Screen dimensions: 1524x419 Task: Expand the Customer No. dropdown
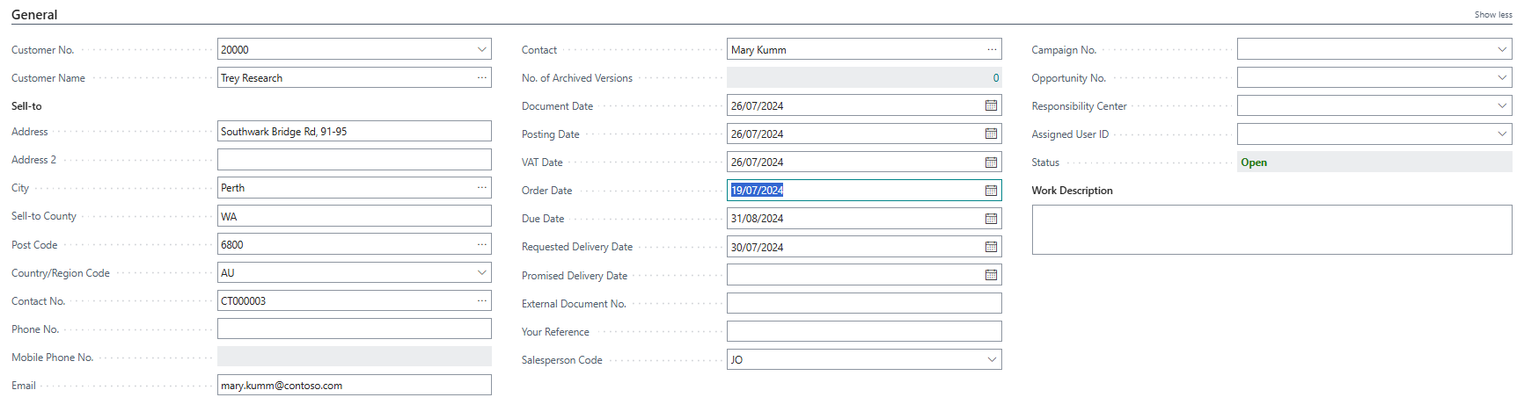[x=481, y=49]
